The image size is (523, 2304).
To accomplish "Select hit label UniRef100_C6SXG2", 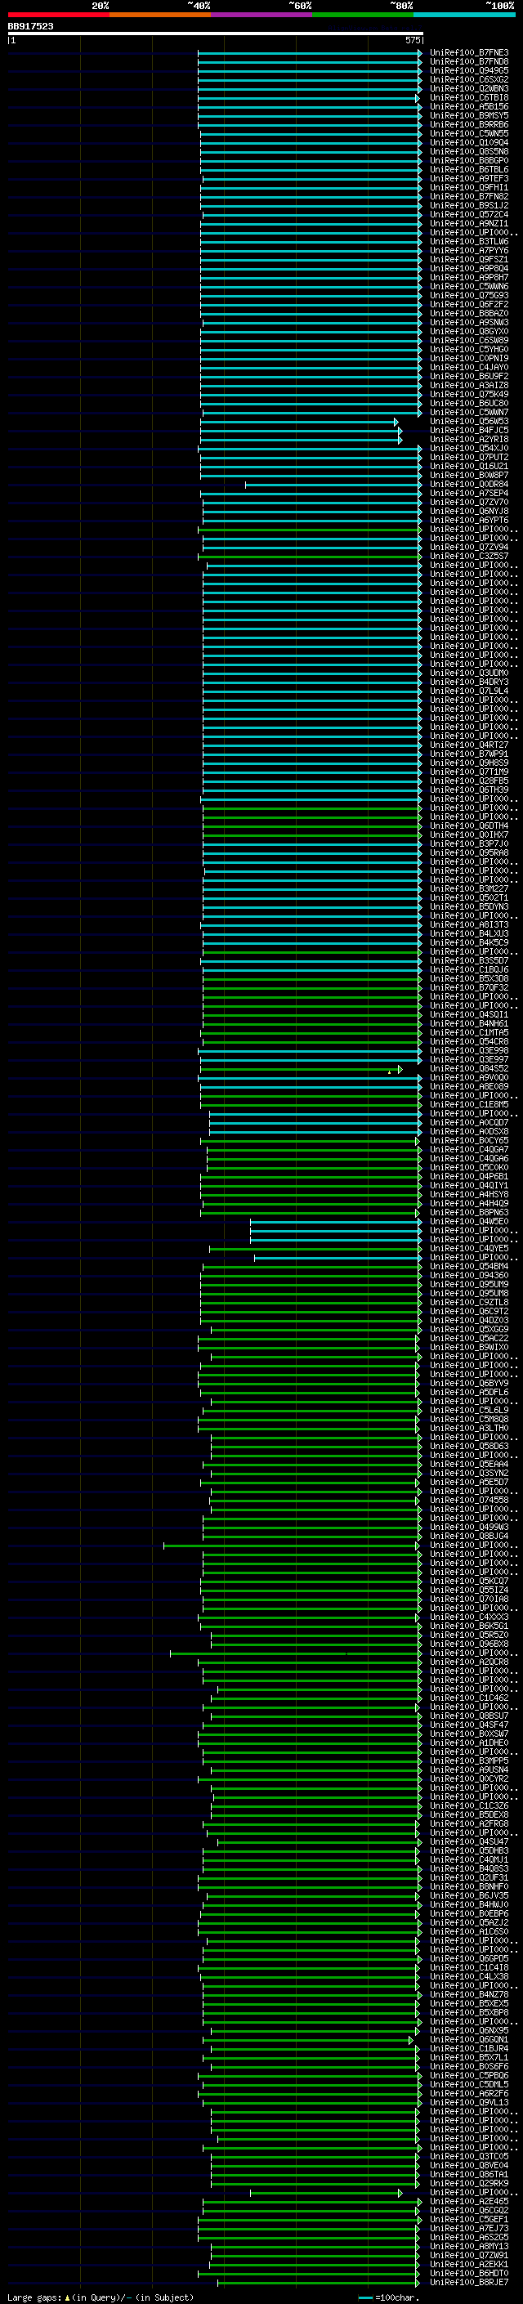I will pos(468,79).
